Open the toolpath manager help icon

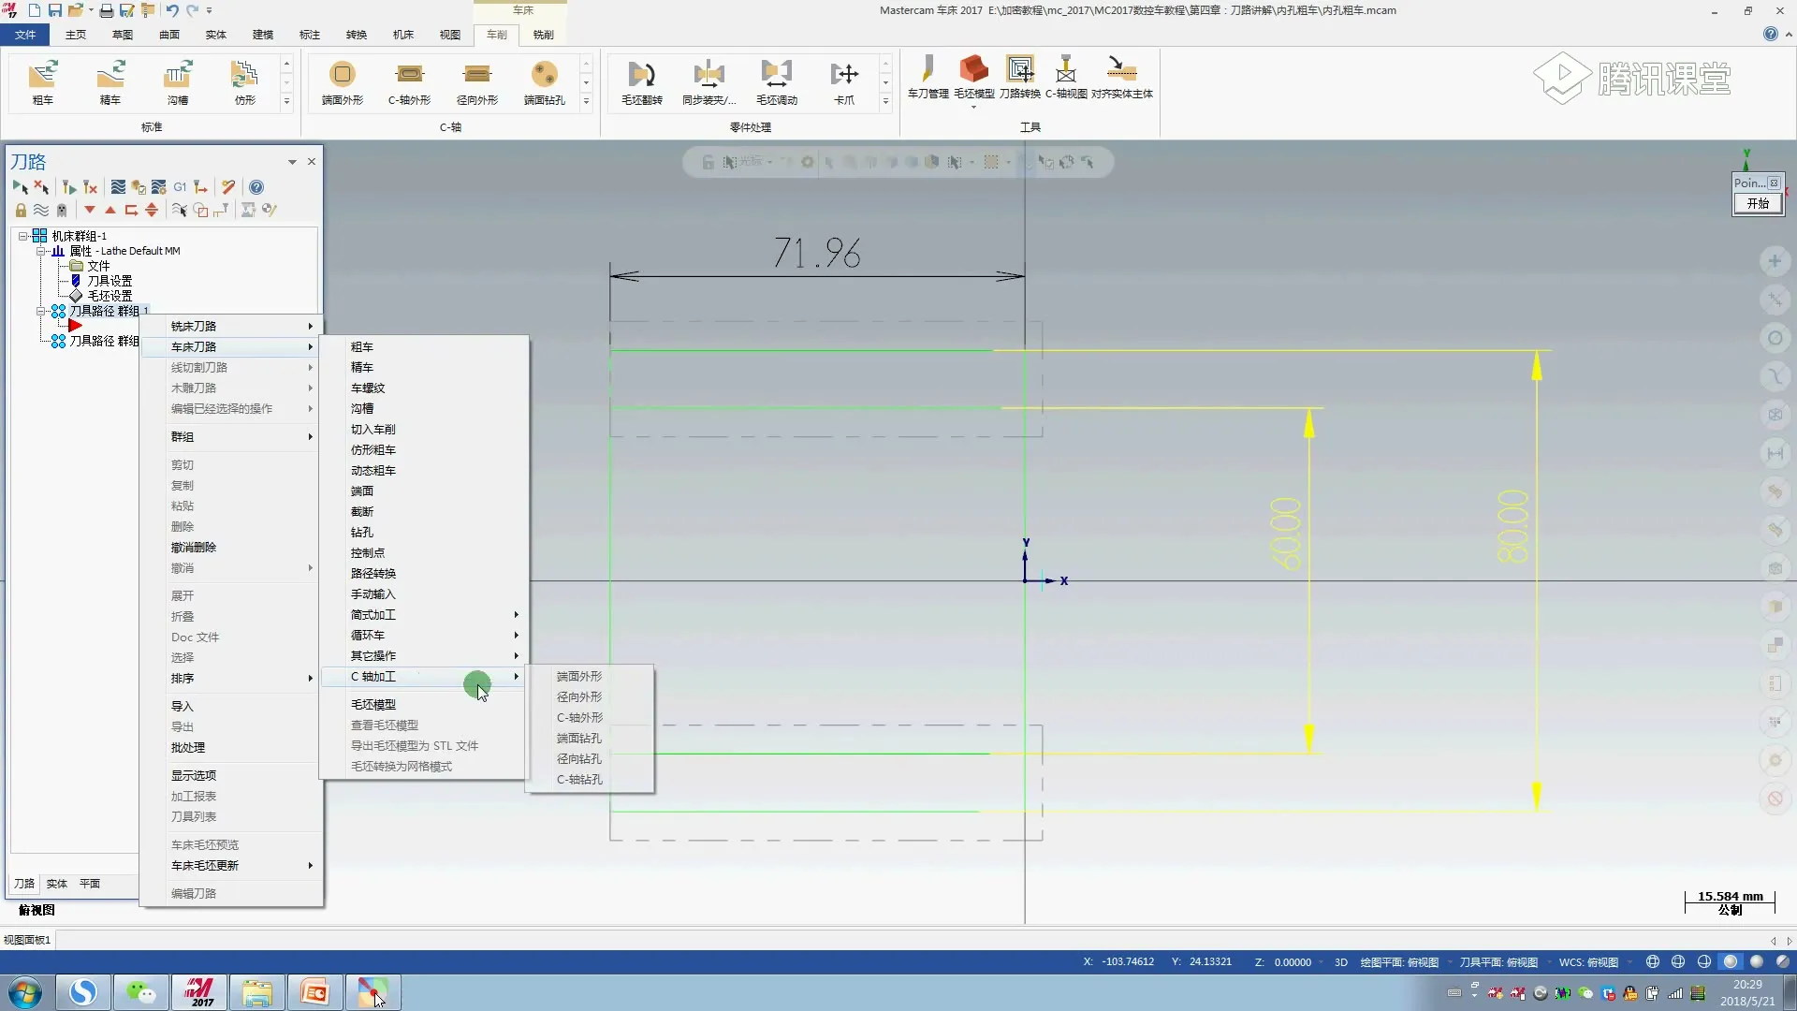pyautogui.click(x=256, y=187)
